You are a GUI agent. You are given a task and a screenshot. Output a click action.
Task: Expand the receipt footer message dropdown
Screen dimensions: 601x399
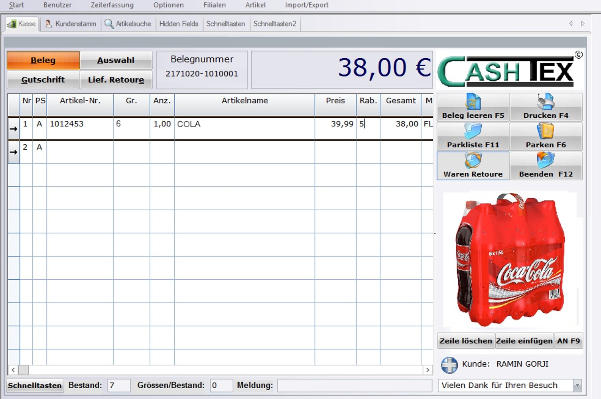pos(577,385)
